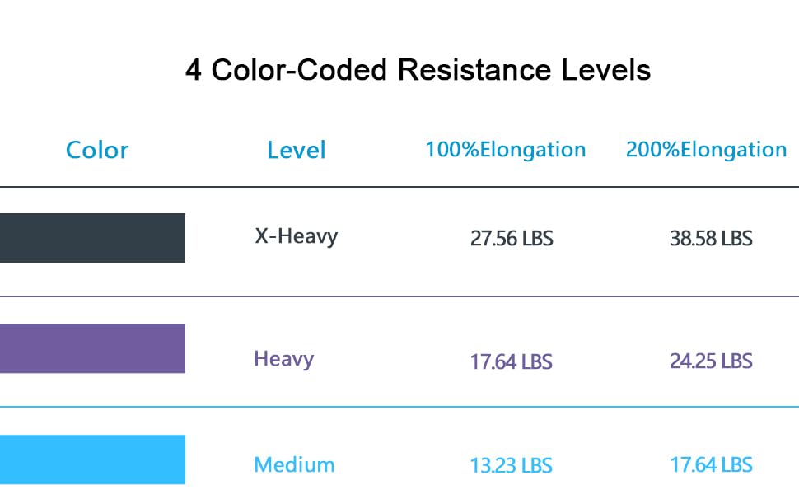Click the 100%Elongation column header
Screen dimensions: 799x494
[x=505, y=150]
